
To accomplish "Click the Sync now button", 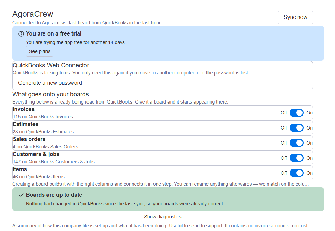I will pyautogui.click(x=295, y=17).
